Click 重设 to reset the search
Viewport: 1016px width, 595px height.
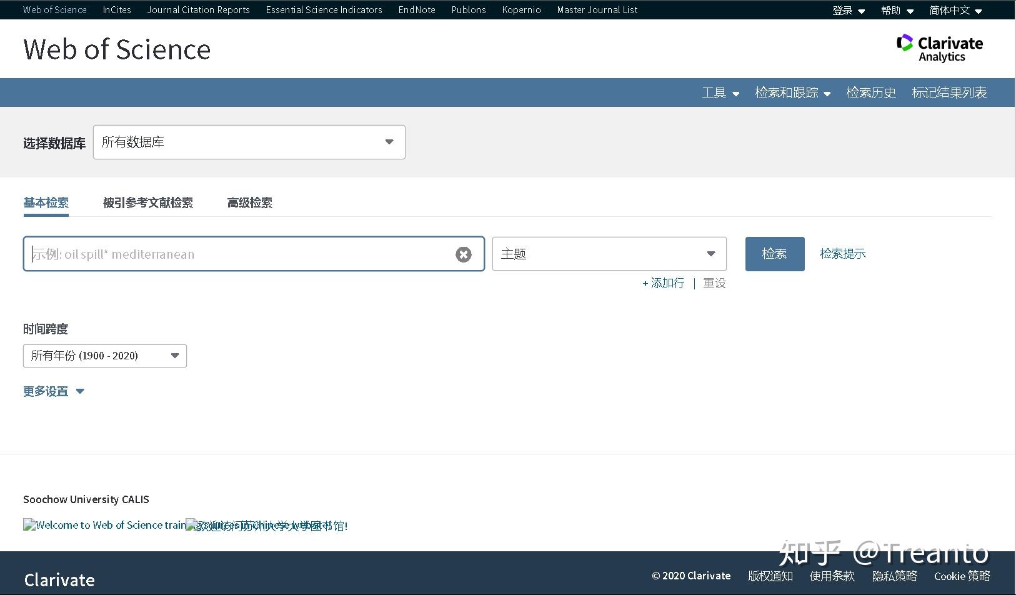714,283
